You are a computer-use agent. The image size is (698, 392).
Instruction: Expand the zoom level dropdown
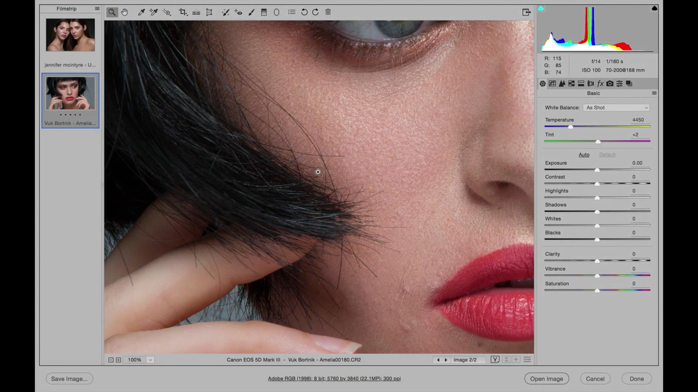point(150,360)
